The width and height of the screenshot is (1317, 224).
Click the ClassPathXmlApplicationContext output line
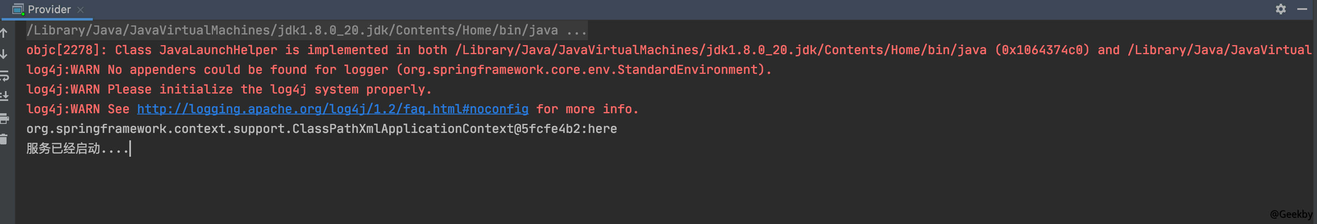[321, 129]
